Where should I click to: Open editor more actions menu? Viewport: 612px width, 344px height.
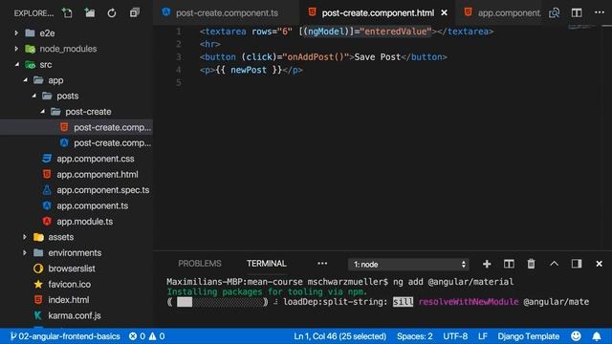600,12
